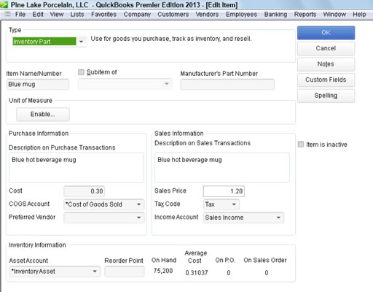Open the Vendors menu
Viewport: 373px width, 292px height.
coord(207,15)
